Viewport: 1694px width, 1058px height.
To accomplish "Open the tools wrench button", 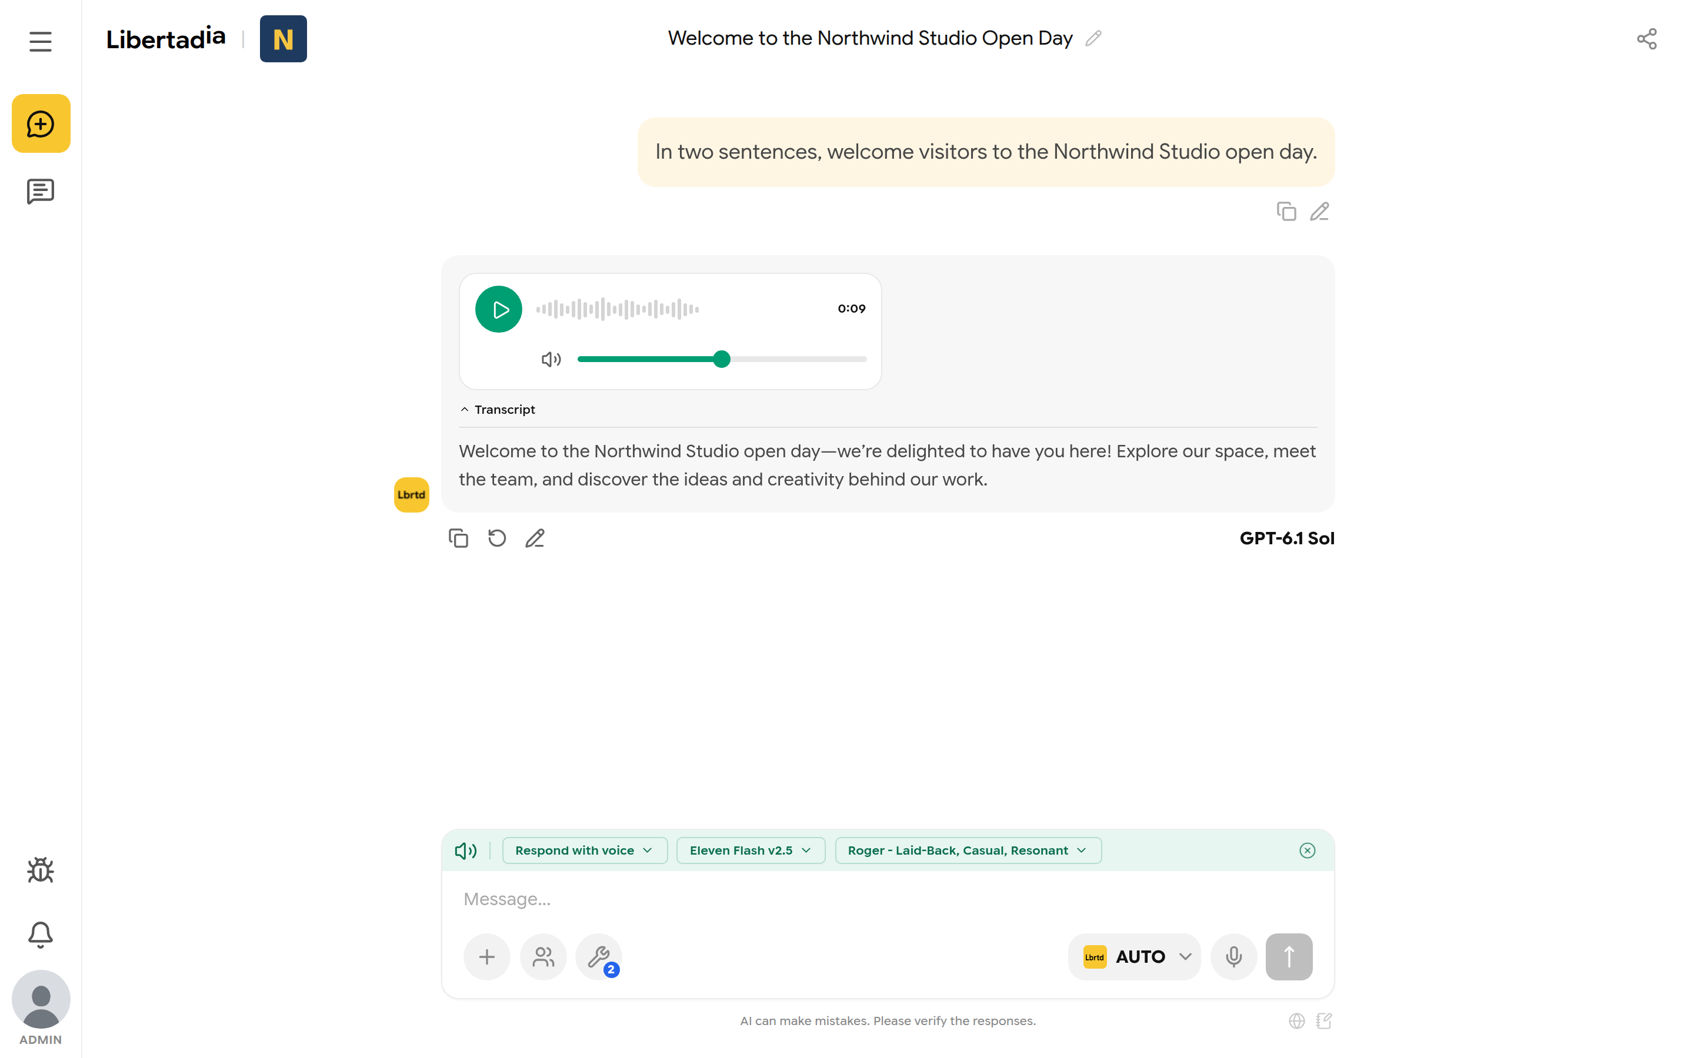I will tap(599, 956).
